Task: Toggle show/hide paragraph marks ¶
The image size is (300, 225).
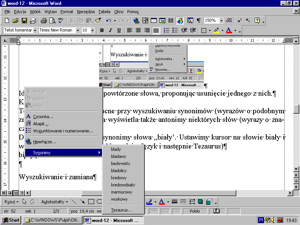Action: click(x=199, y=21)
